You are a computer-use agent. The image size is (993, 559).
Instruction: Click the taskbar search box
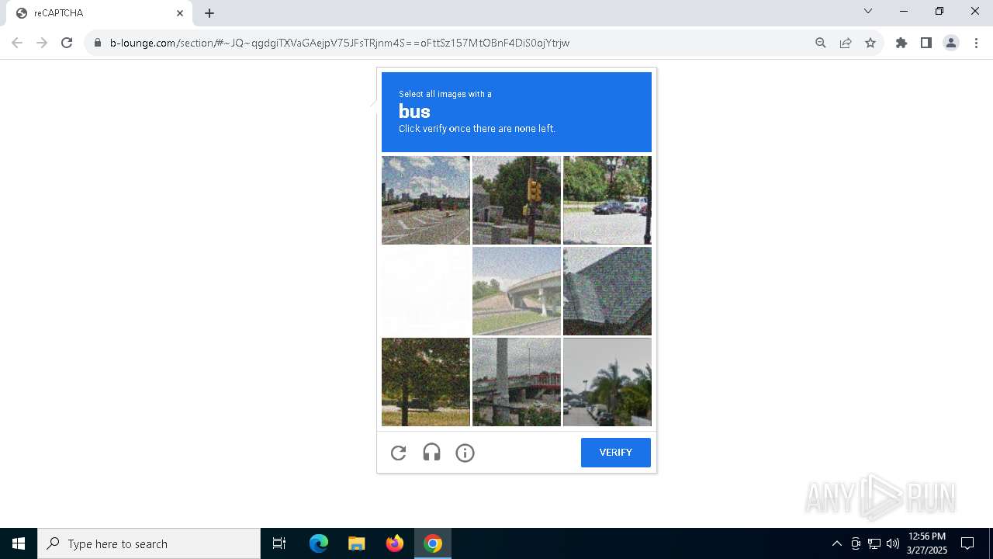click(149, 543)
